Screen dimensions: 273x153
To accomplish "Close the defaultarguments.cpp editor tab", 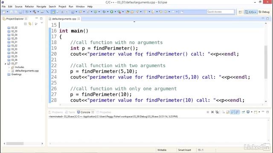I will point(78,19).
